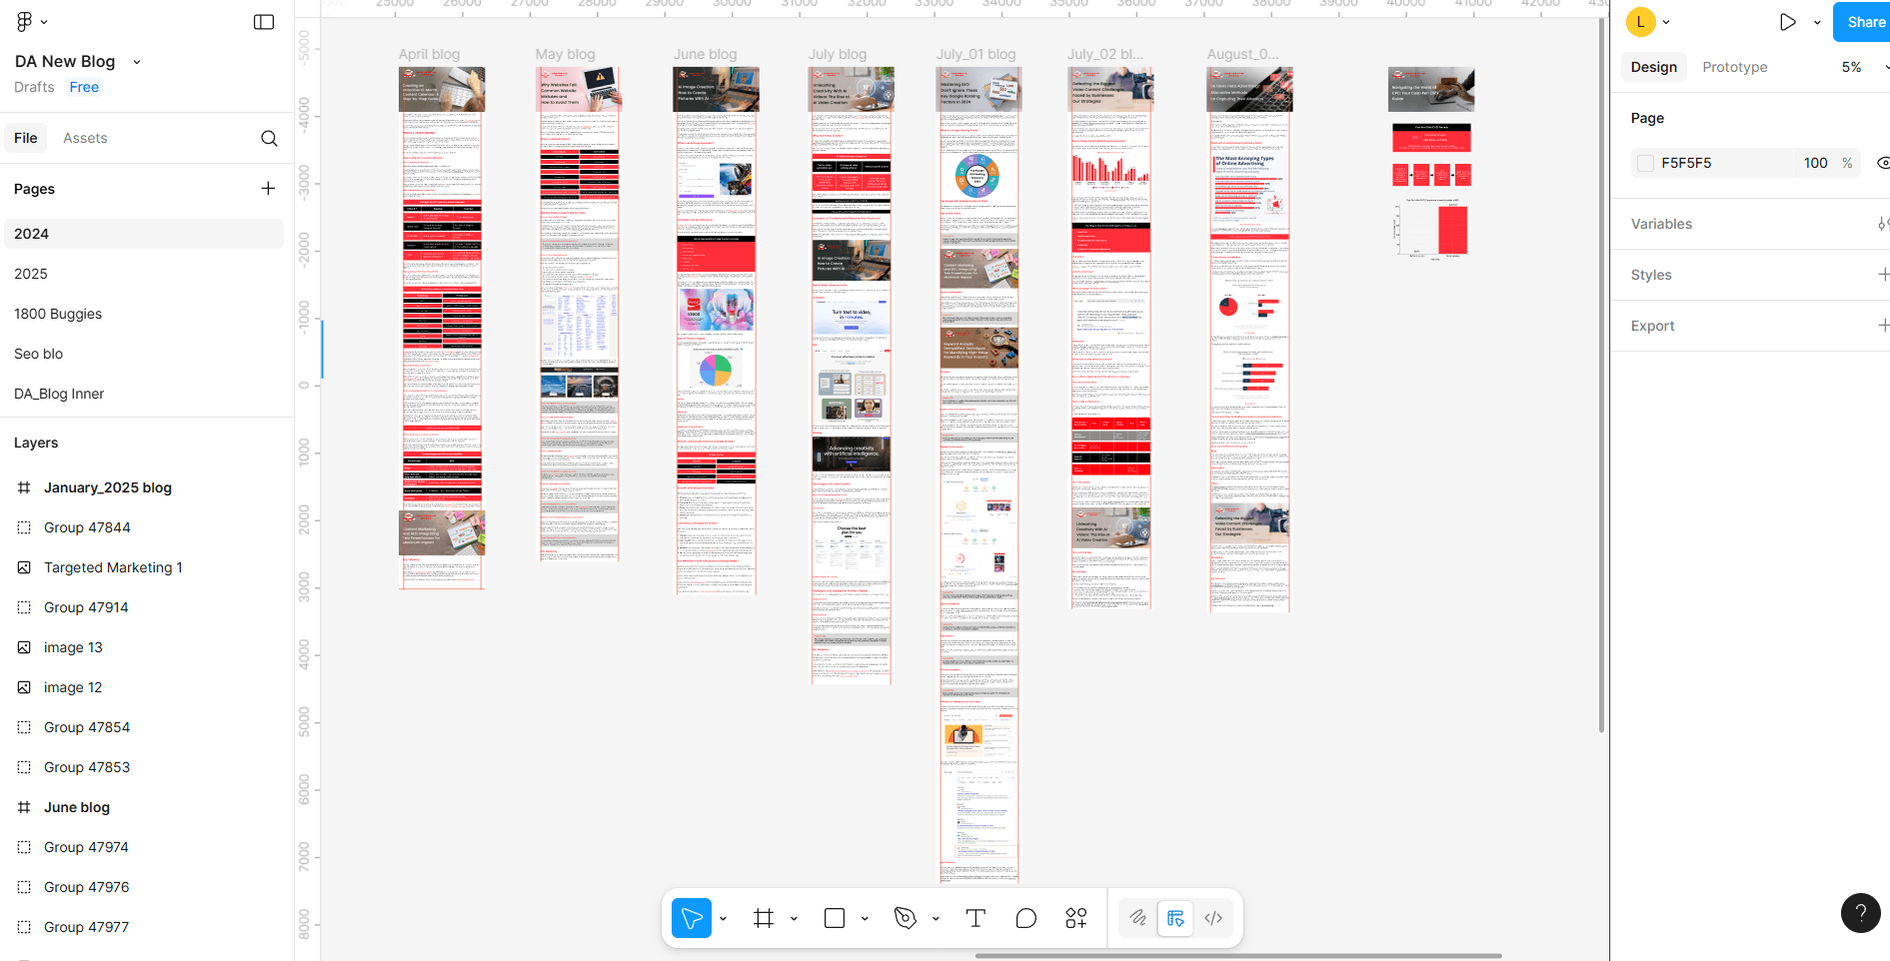Click the F5F5F5 page color swatch
Screen dimensions: 1890x961
[x=1645, y=163]
